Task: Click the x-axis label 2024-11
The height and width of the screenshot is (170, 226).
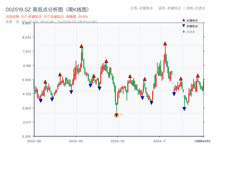Action: (x=160, y=141)
